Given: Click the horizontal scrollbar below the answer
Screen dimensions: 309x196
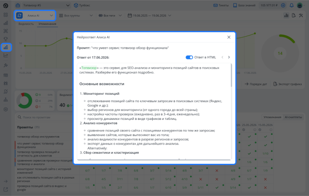Looking at the screenshot, I should point(154,160).
